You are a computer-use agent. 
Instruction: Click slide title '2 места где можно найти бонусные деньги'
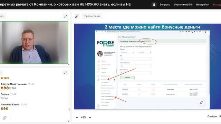pos(152,27)
